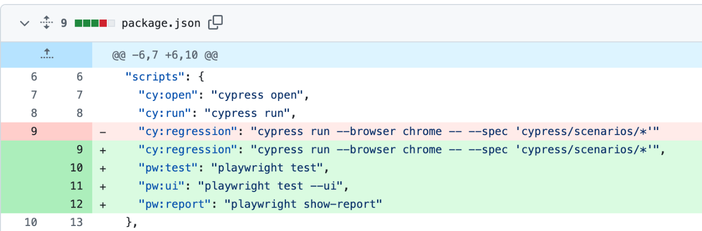Click the removed cy:regression line
The width and height of the screenshot is (702, 231).
click(x=397, y=131)
